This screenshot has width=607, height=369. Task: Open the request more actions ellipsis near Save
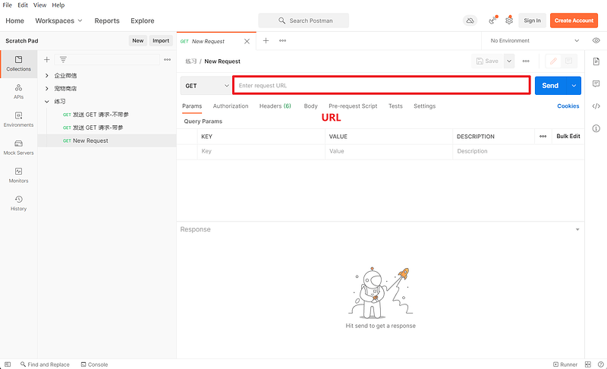526,61
